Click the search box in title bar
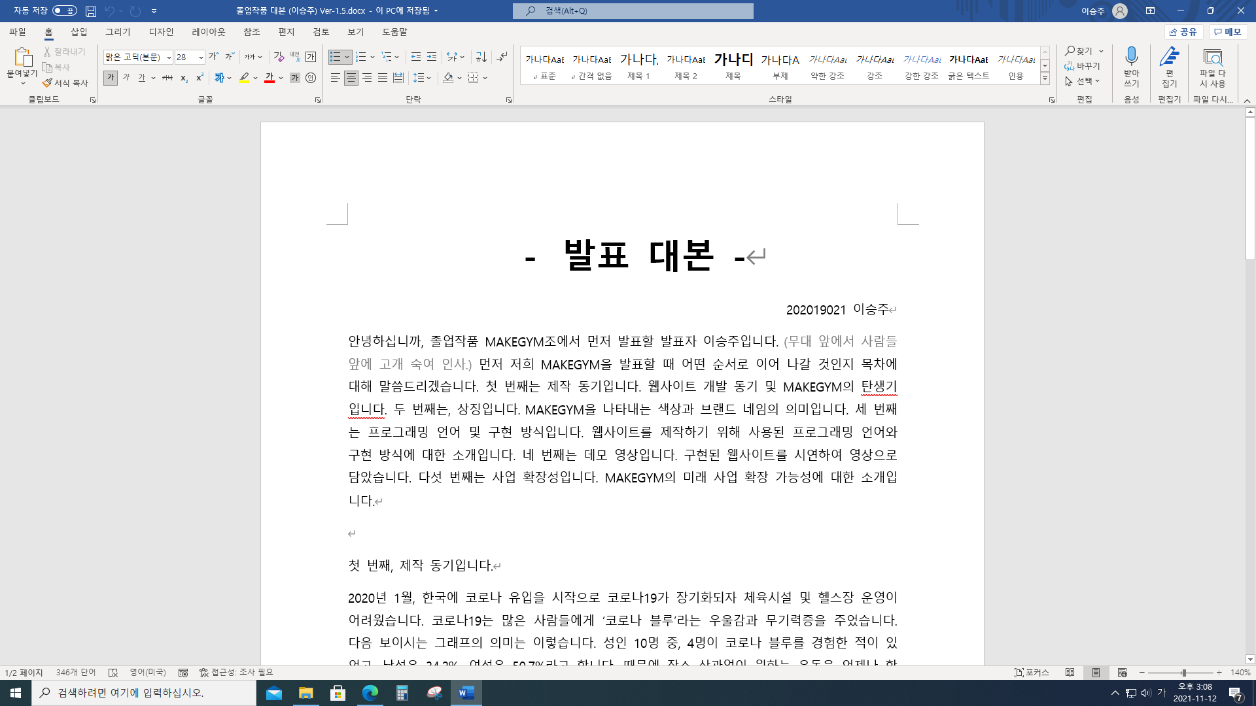1256x706 pixels. pos(633,10)
